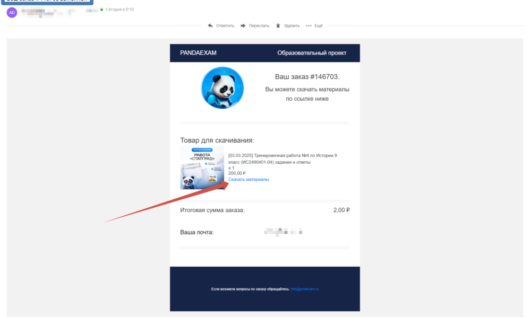Click the purple AD sender avatar
The width and height of the screenshot is (531, 318).
(12, 13)
